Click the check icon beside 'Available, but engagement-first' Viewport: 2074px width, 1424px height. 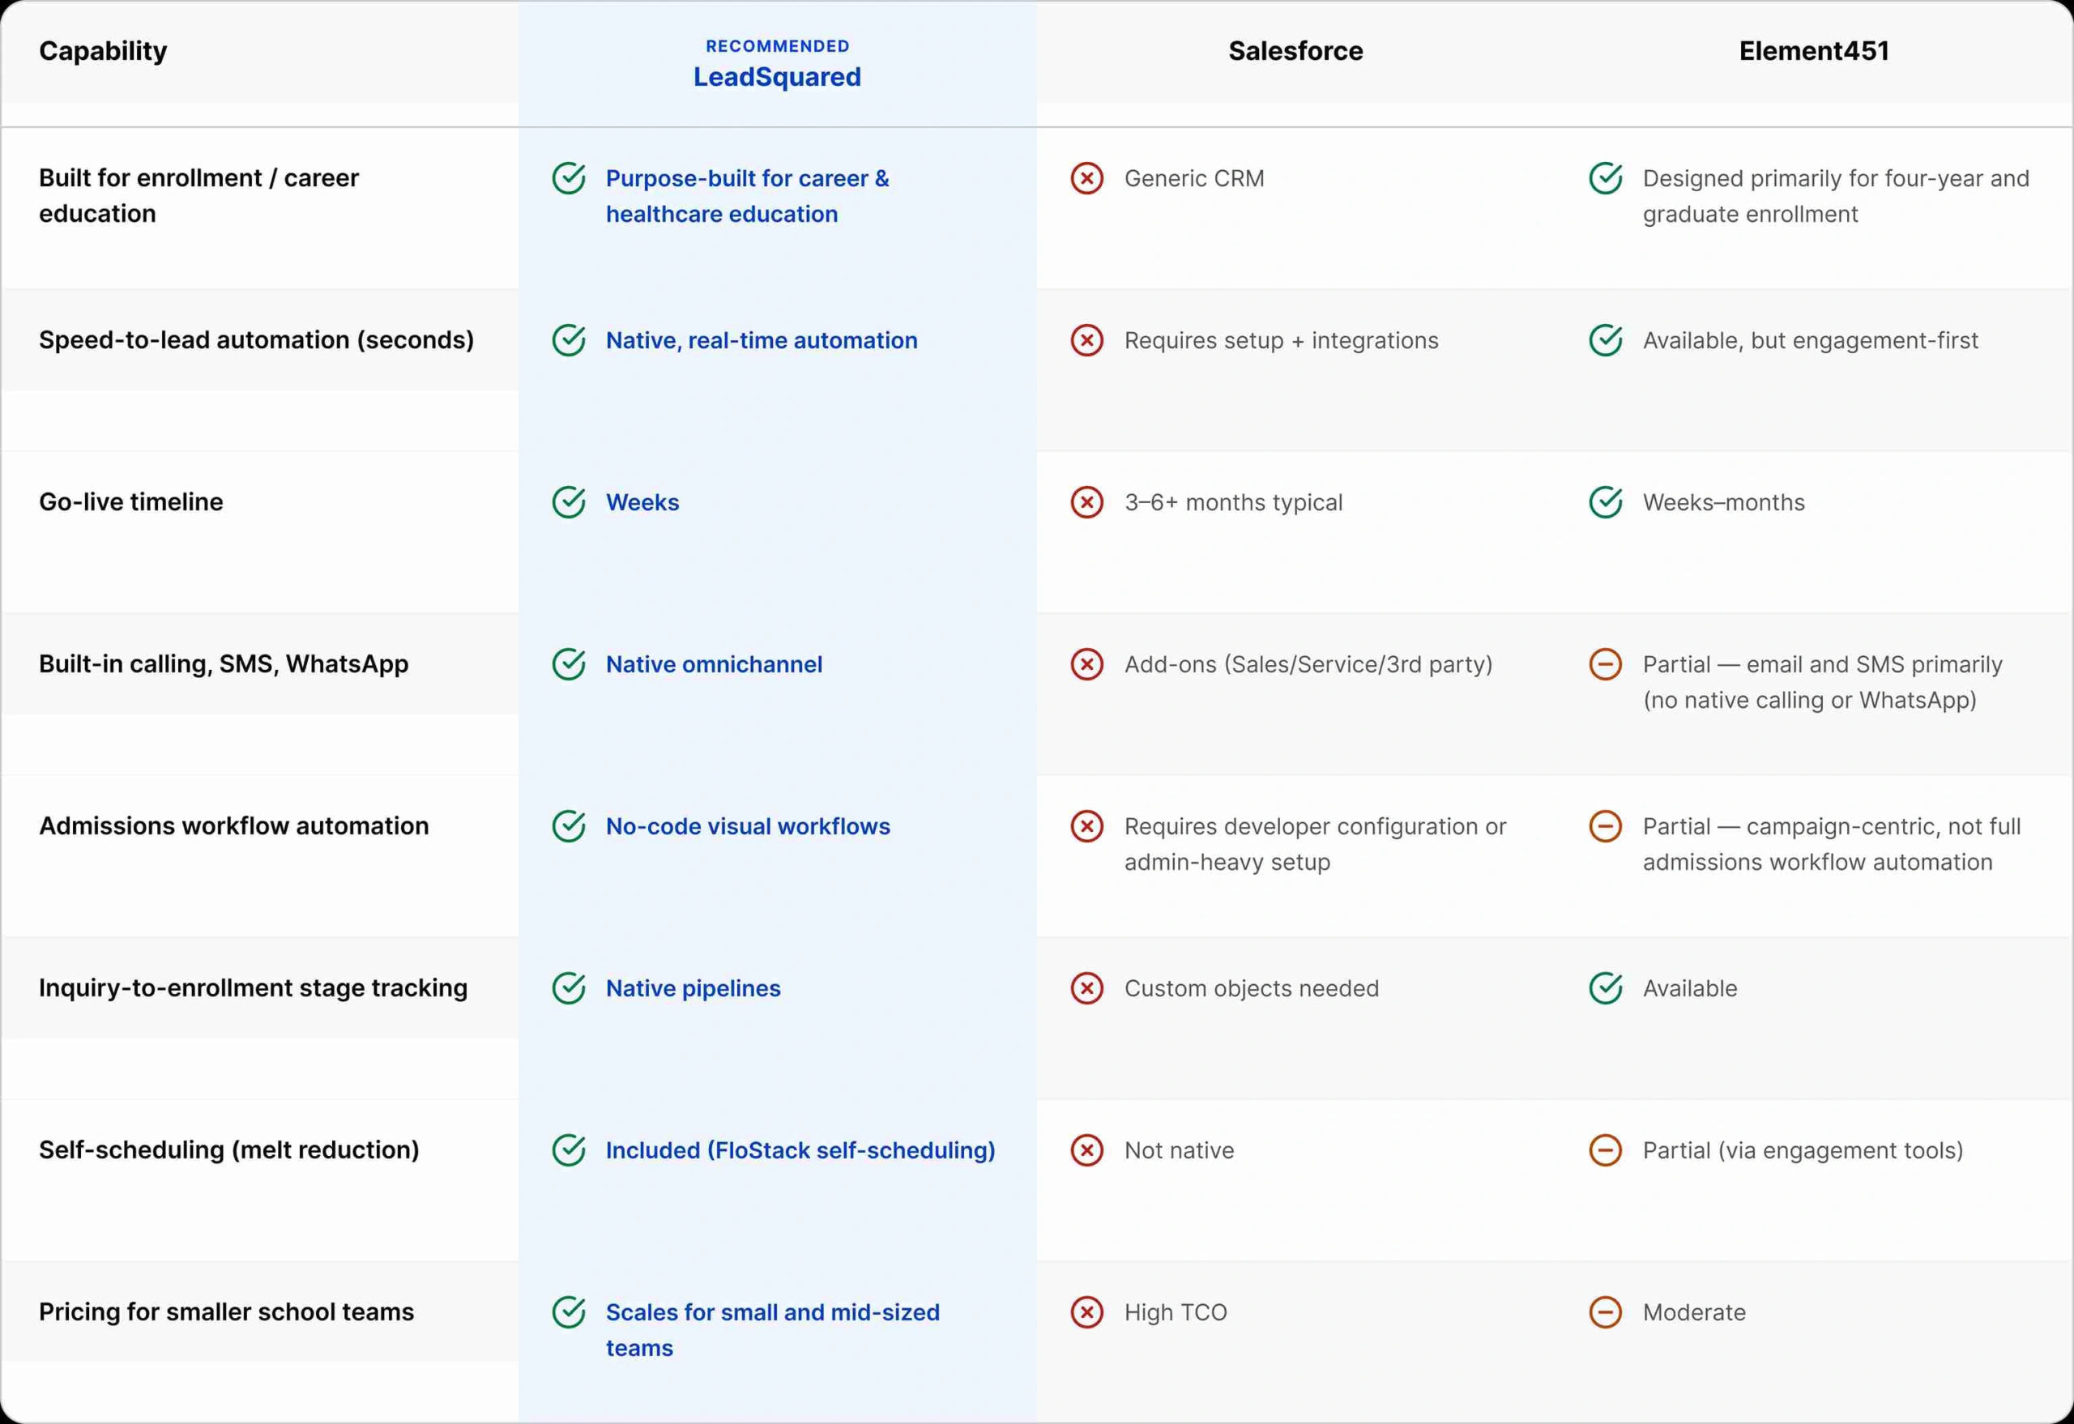tap(1606, 340)
